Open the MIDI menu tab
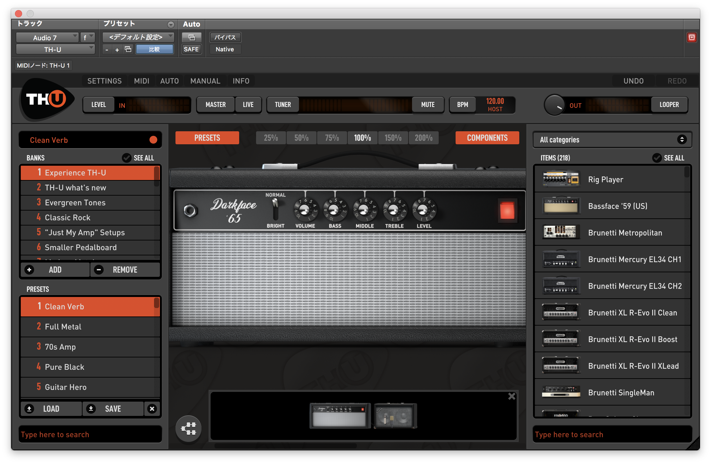Viewport: 711px width, 464px height. (142, 81)
